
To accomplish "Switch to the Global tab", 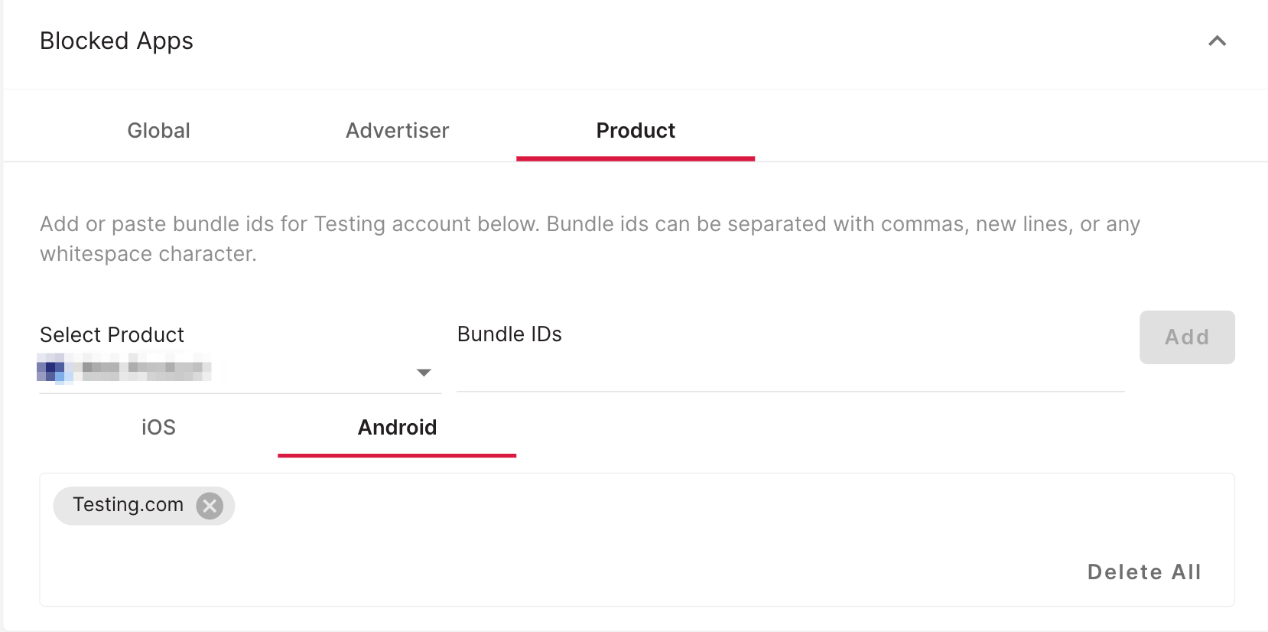I will [158, 131].
